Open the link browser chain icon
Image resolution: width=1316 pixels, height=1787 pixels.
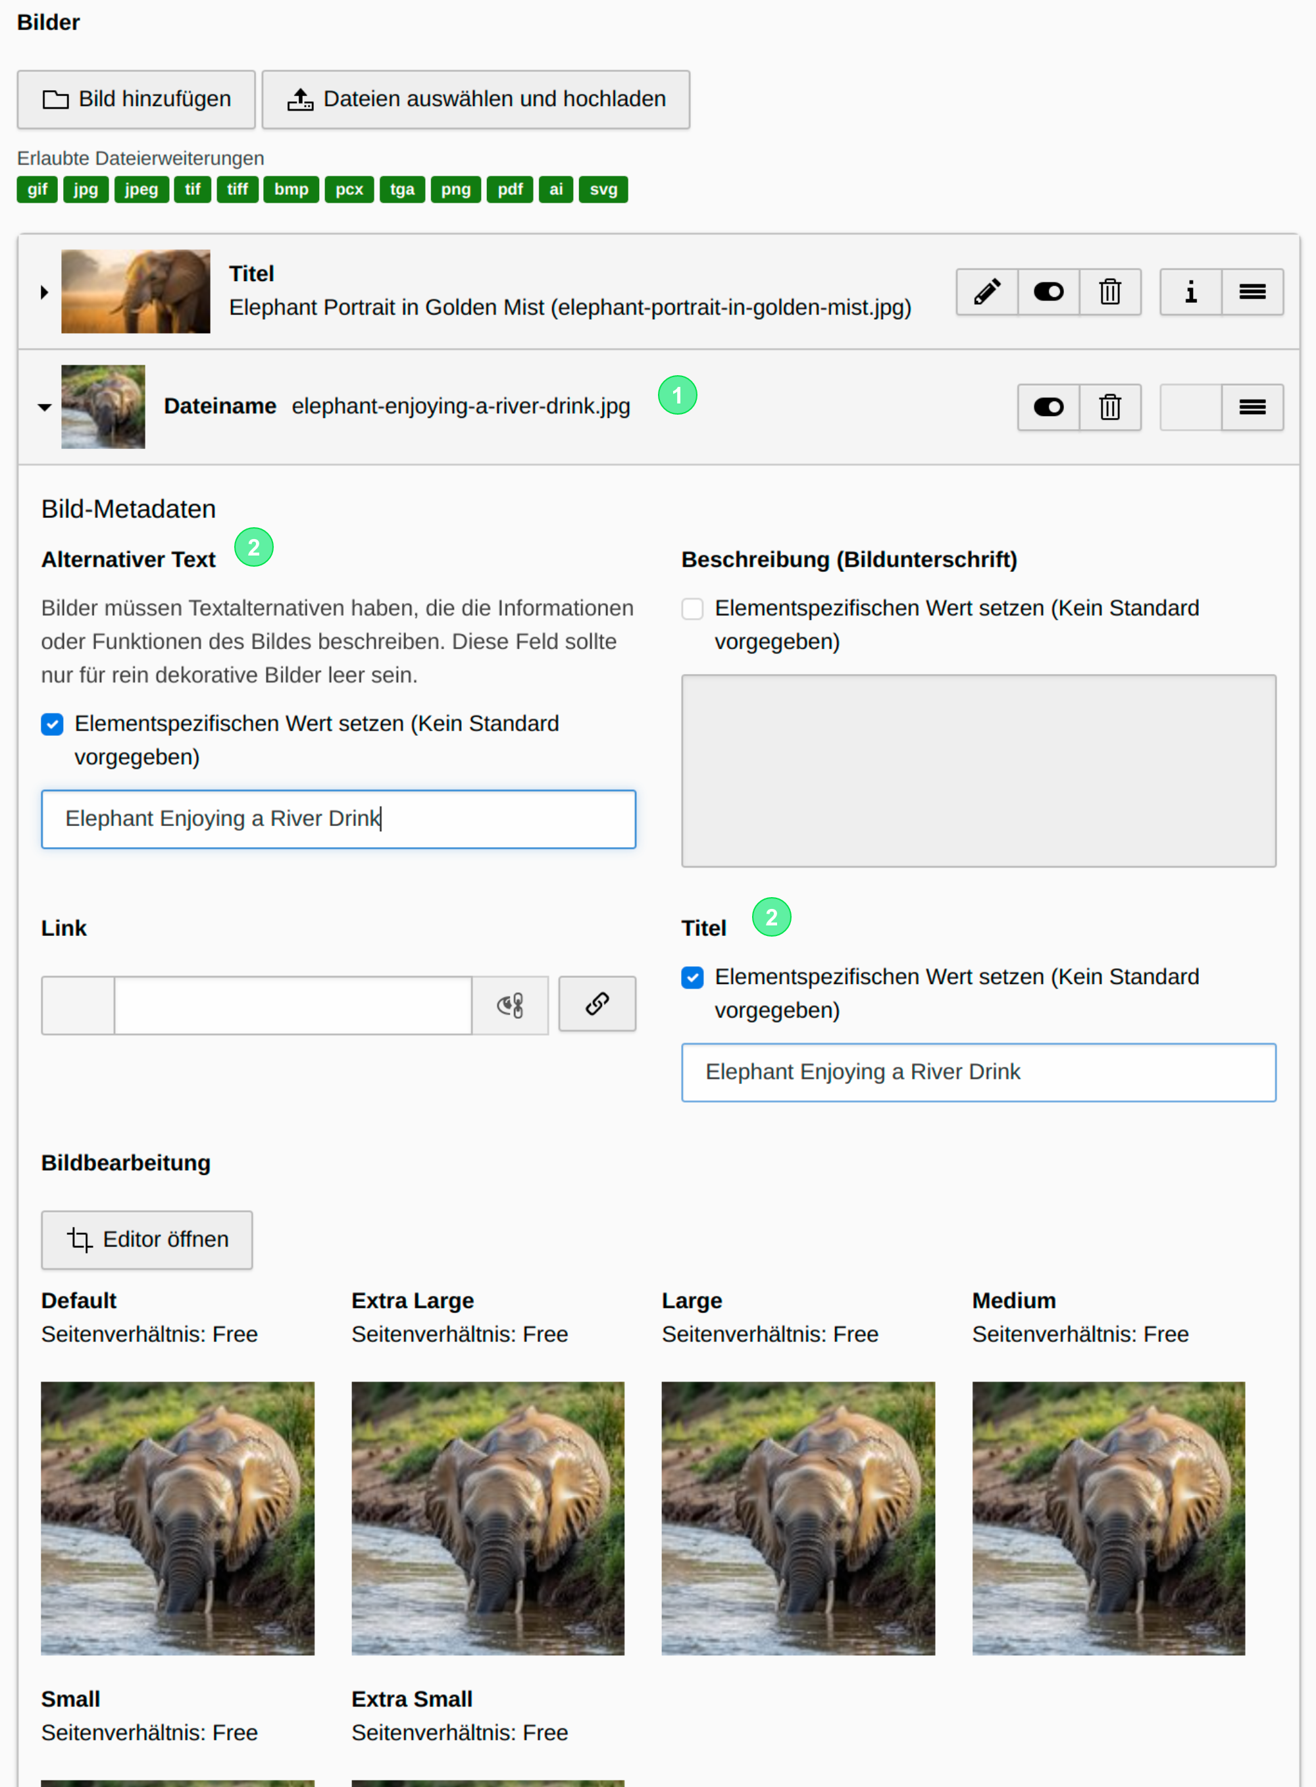pyautogui.click(x=597, y=1004)
